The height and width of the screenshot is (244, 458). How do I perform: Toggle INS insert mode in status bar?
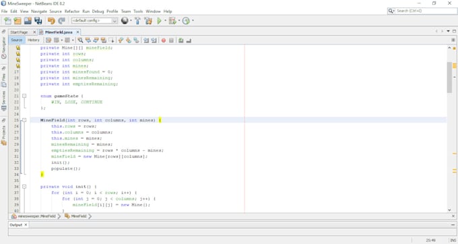453,241
